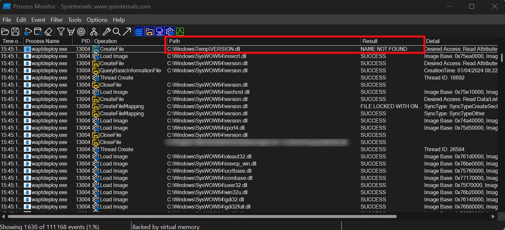Select the oleaut32.dll path row
This screenshot has height=230, width=505.
click(210, 156)
